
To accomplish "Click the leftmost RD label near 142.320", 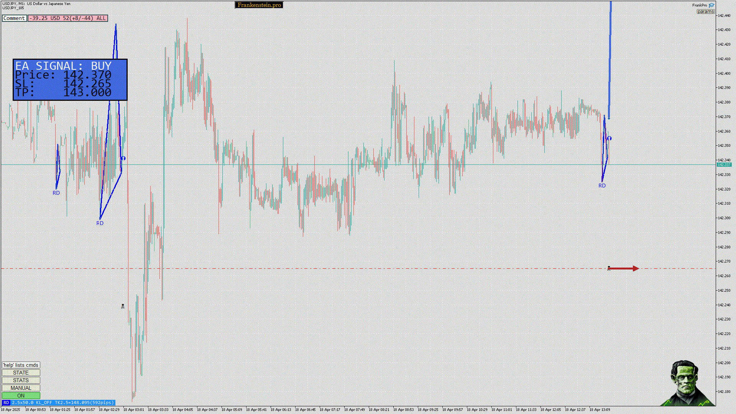I will [x=56, y=193].
